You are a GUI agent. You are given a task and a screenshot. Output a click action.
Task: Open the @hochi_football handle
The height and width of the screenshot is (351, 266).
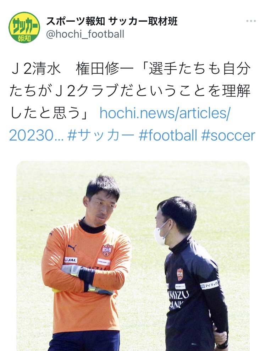[x=85, y=34]
